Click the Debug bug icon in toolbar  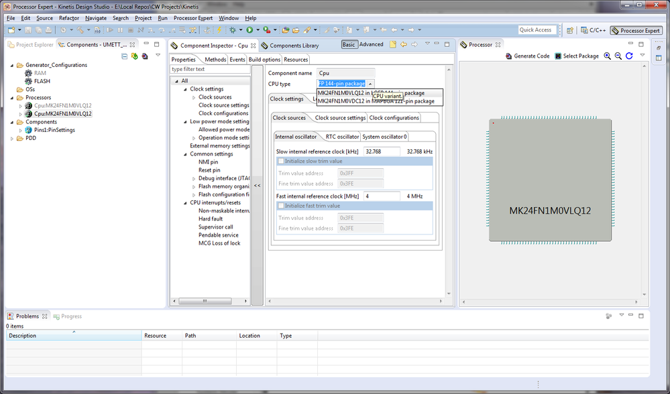(233, 30)
